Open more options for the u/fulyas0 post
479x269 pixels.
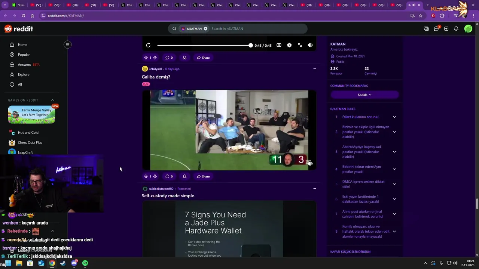point(314,69)
